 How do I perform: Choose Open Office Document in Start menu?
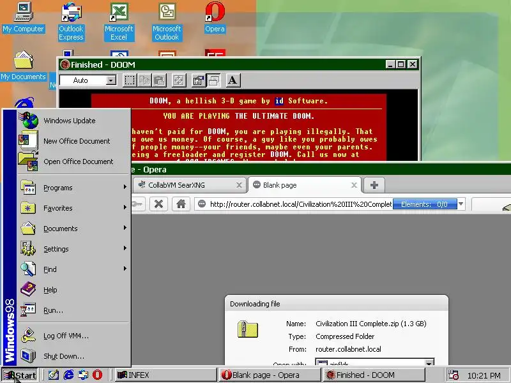tap(74, 161)
